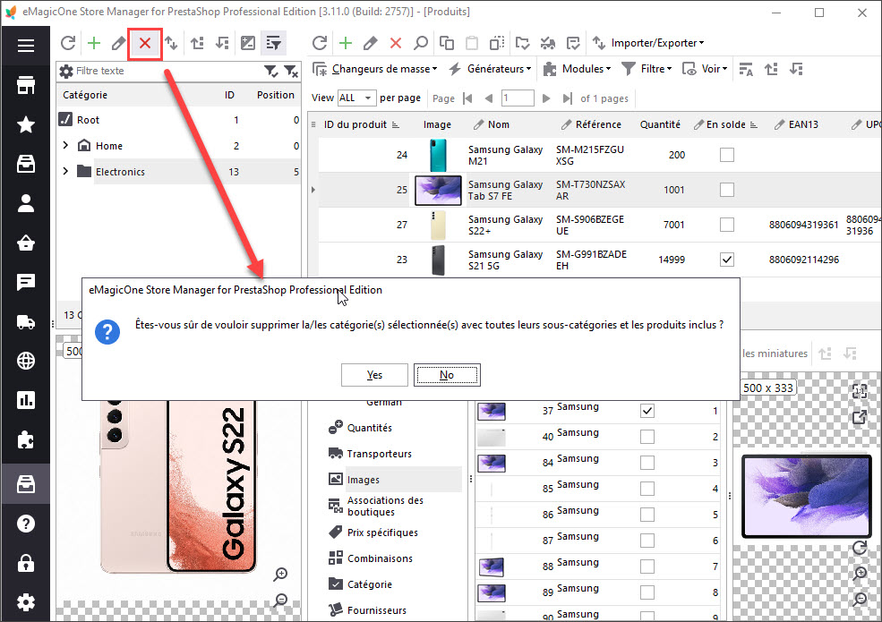
Task: Open lock icon in sidebar
Action: [x=26, y=563]
